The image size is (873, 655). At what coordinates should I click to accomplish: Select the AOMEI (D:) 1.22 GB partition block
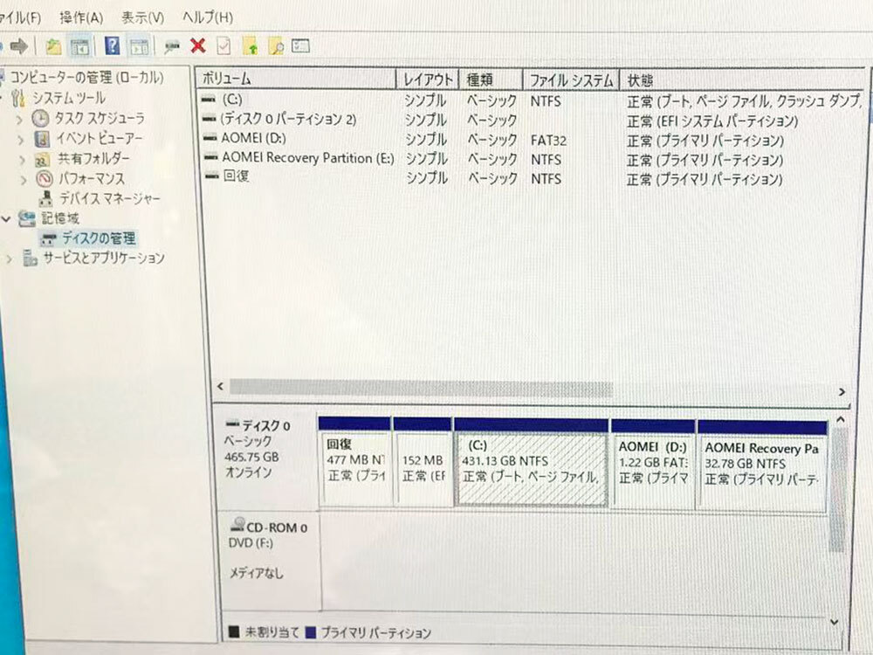tap(653, 464)
